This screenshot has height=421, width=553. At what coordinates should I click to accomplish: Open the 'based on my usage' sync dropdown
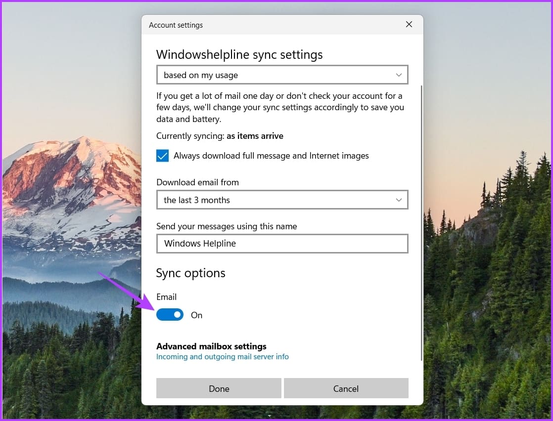(282, 75)
